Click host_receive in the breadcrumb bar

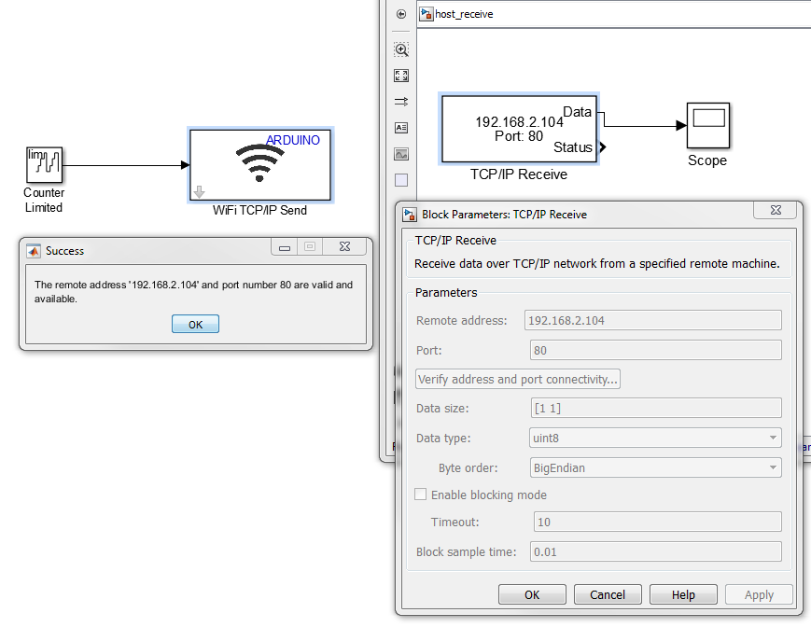[x=464, y=14]
